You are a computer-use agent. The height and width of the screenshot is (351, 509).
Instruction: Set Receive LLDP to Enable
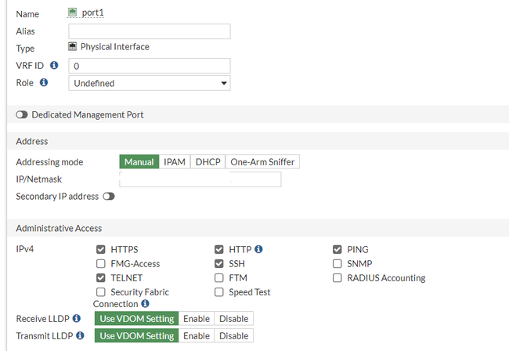pyautogui.click(x=197, y=319)
